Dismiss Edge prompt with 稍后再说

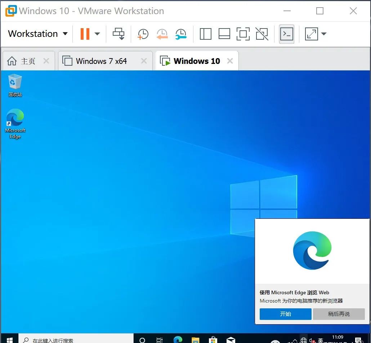click(339, 314)
